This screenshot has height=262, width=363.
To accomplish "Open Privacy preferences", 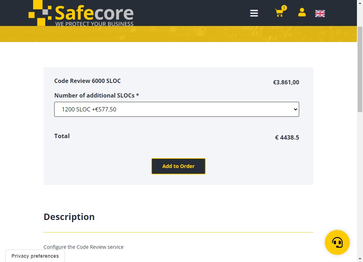I will click(35, 256).
